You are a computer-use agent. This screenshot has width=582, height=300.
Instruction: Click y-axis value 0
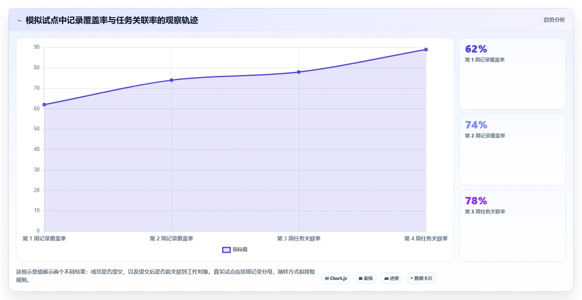pyautogui.click(x=38, y=231)
